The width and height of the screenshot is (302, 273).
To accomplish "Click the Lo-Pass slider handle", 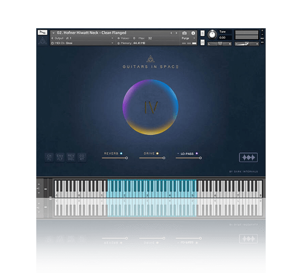I will [x=200, y=158].
